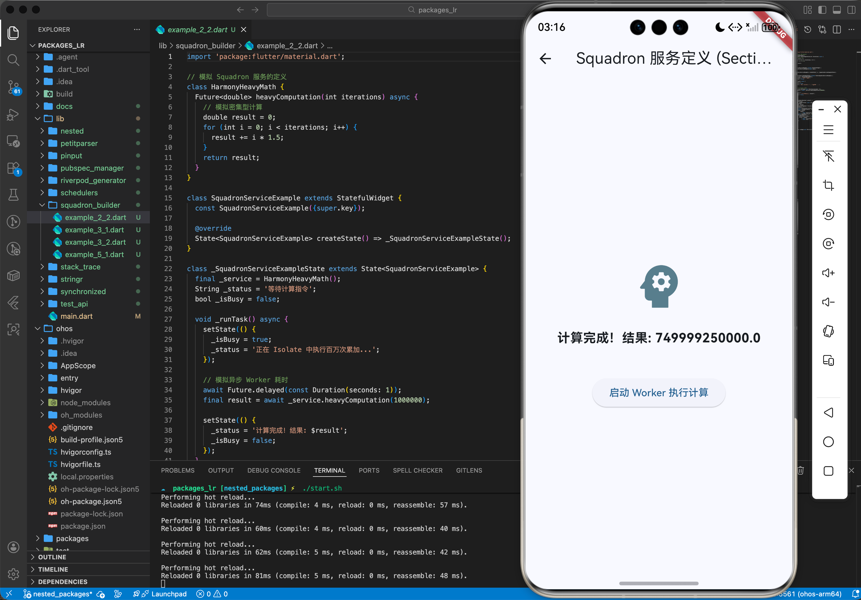861x600 pixels.
Task: Tap the back arrow in the phone app bar
Action: [545, 58]
